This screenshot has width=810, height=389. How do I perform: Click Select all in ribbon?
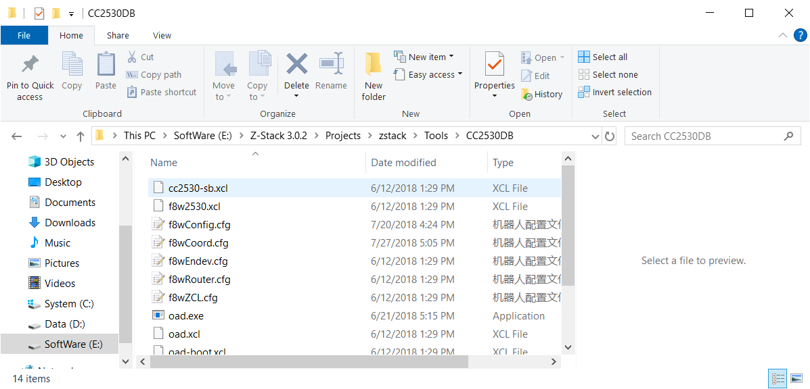point(602,57)
